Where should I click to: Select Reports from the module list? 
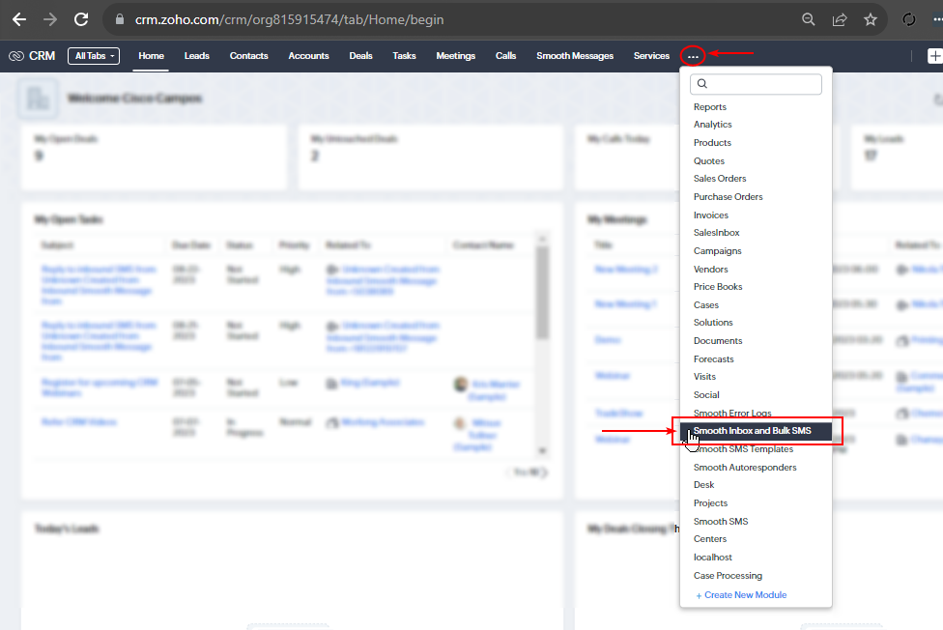709,107
